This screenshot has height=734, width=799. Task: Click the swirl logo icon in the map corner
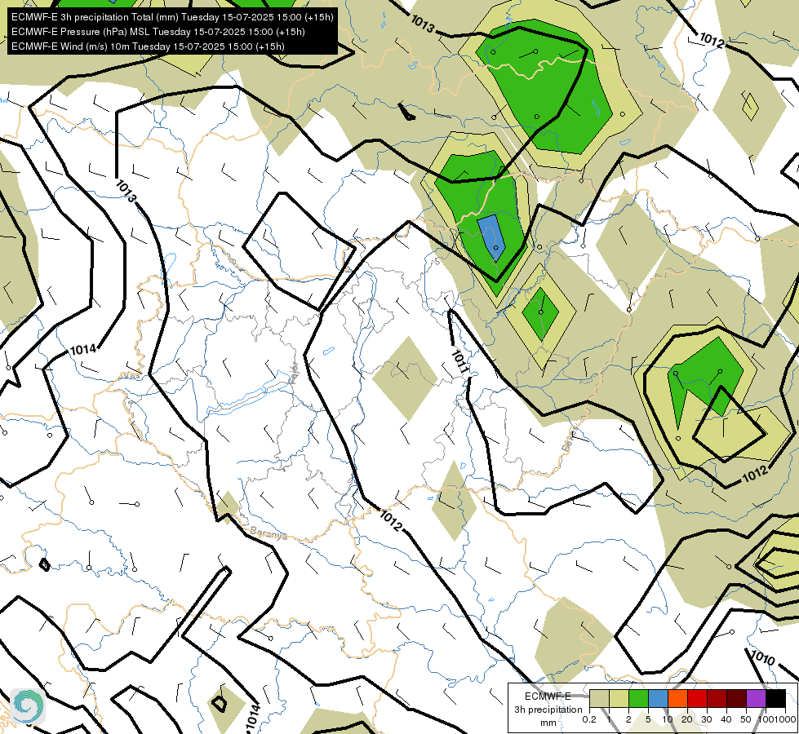click(28, 705)
